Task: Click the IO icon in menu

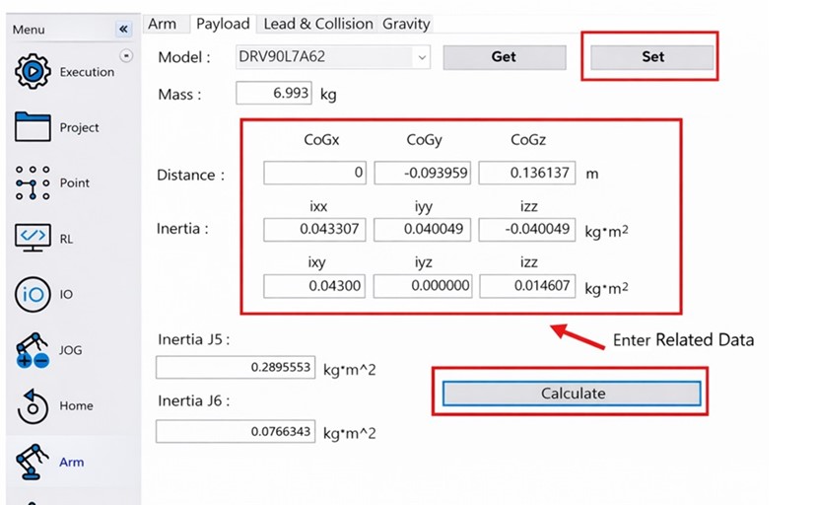Action: coord(33,294)
